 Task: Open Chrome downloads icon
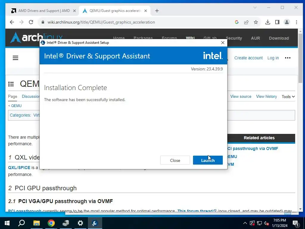[x=268, y=22]
